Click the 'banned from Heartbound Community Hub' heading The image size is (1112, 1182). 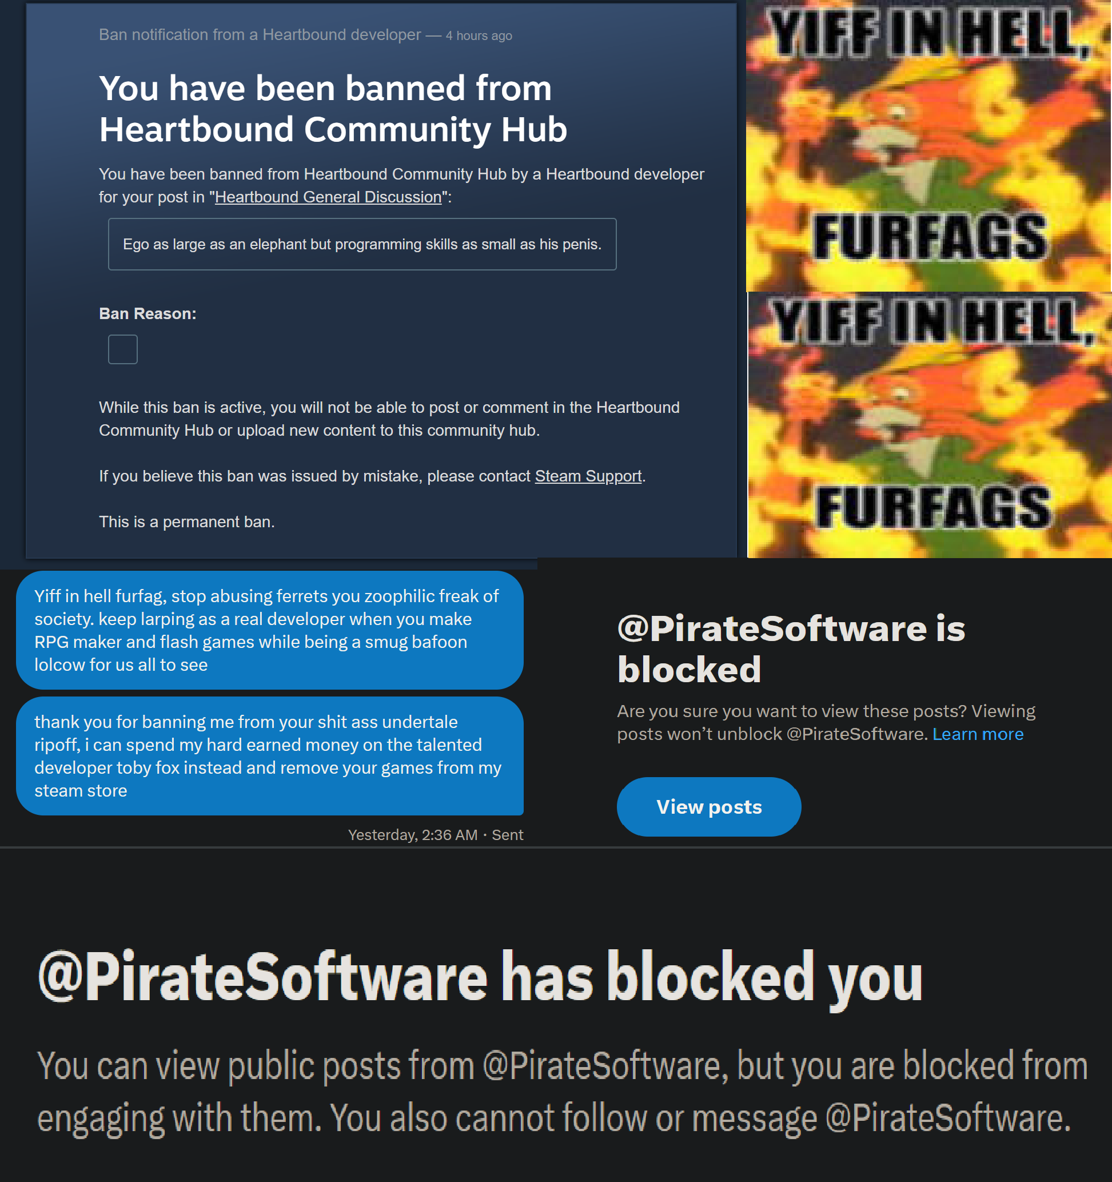[x=333, y=108]
